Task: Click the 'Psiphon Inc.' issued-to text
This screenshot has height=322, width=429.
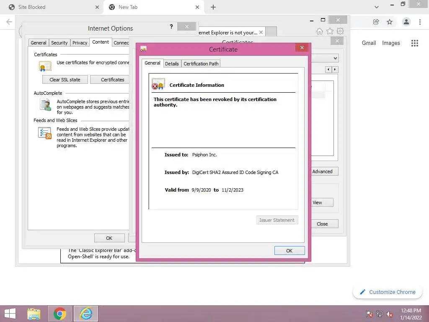Action: click(204, 155)
